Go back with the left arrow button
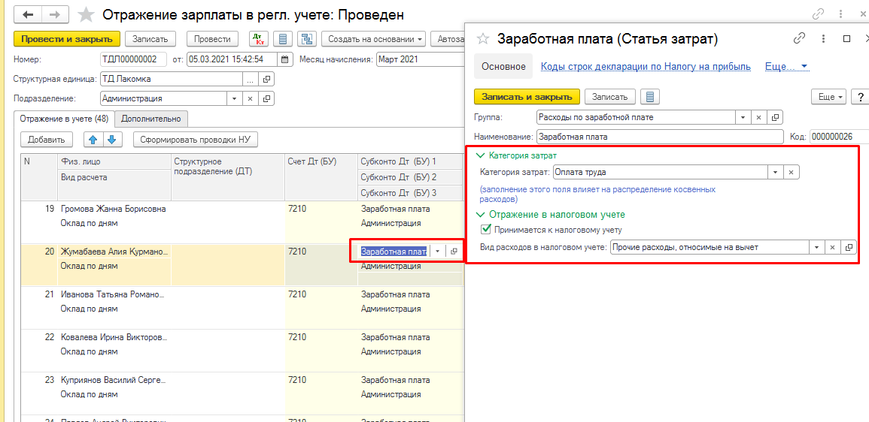Image resolution: width=869 pixels, height=422 pixels. click(28, 14)
